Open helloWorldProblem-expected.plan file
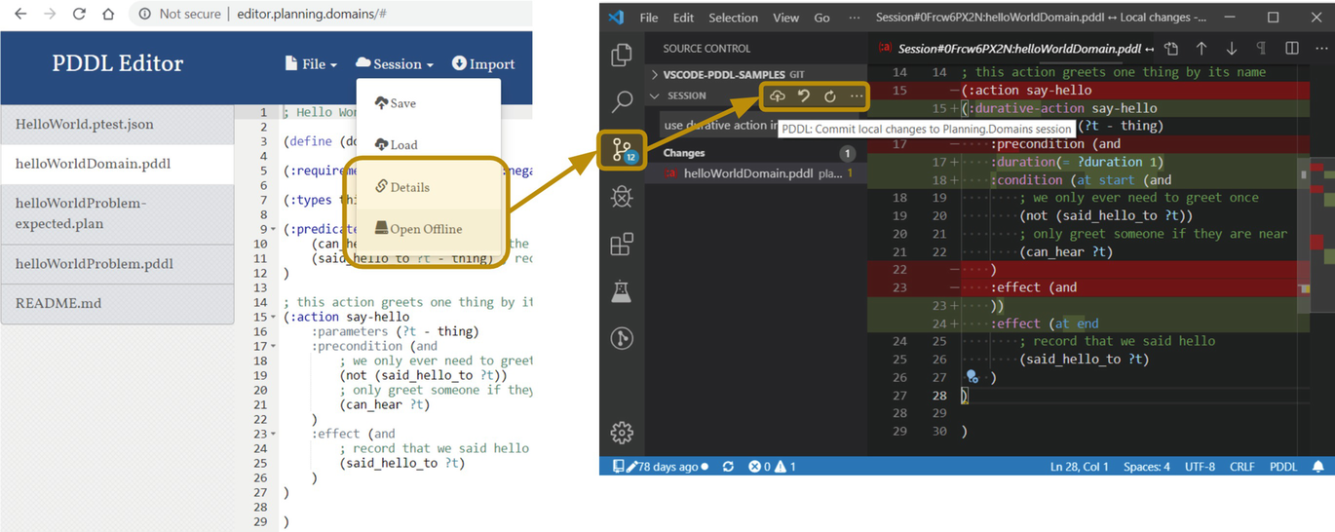This screenshot has width=1335, height=532. [x=117, y=213]
